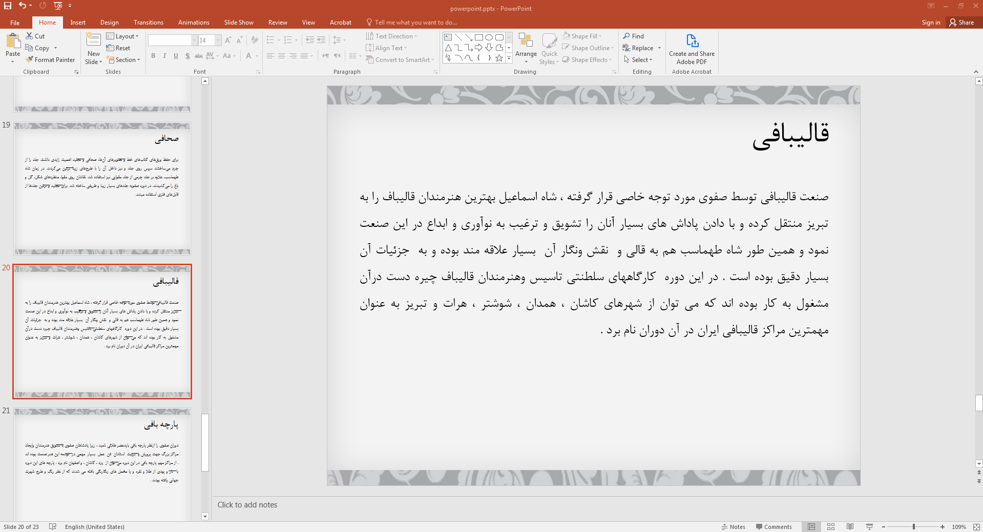Click the Format Painter brush icon
This screenshot has height=532, width=983.
tap(29, 59)
